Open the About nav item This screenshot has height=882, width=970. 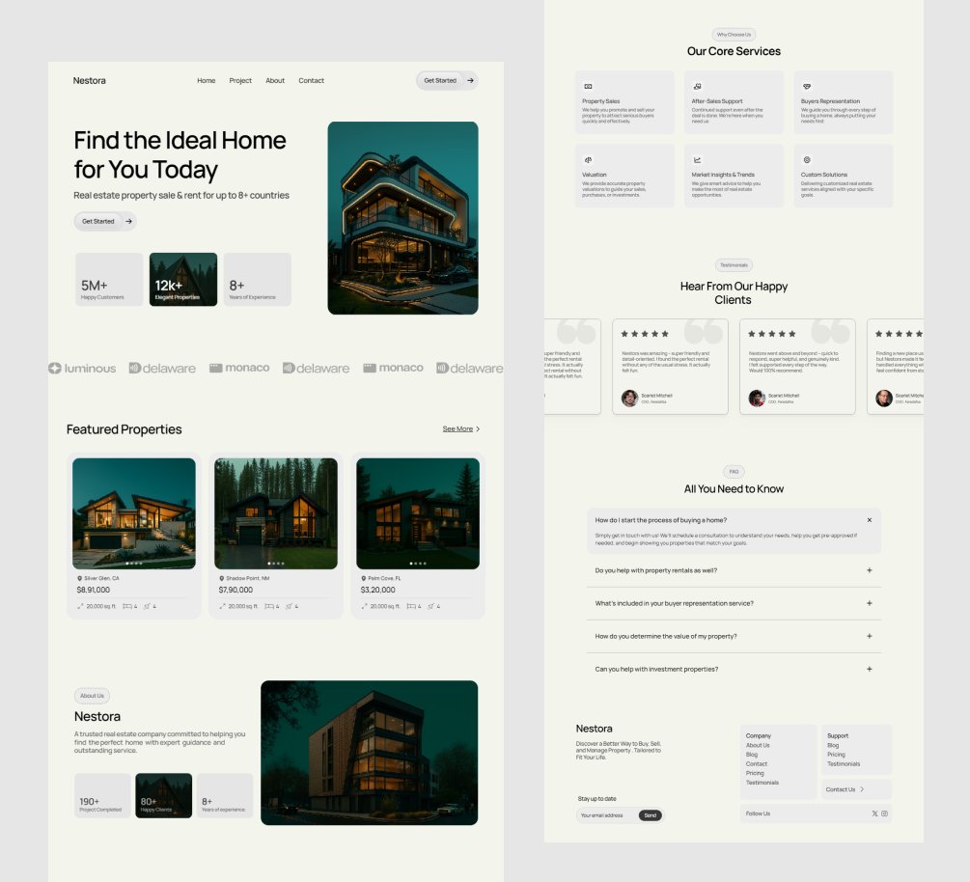coord(275,80)
